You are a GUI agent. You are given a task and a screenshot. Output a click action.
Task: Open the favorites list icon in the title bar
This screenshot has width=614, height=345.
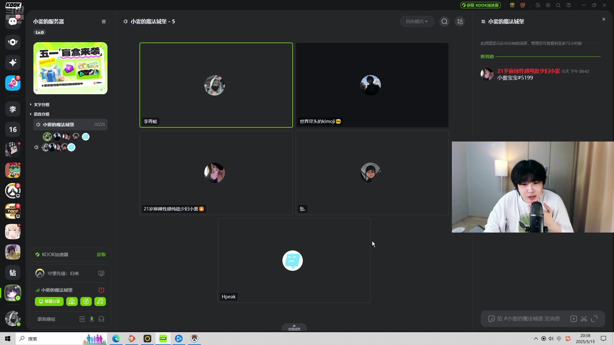click(538, 5)
